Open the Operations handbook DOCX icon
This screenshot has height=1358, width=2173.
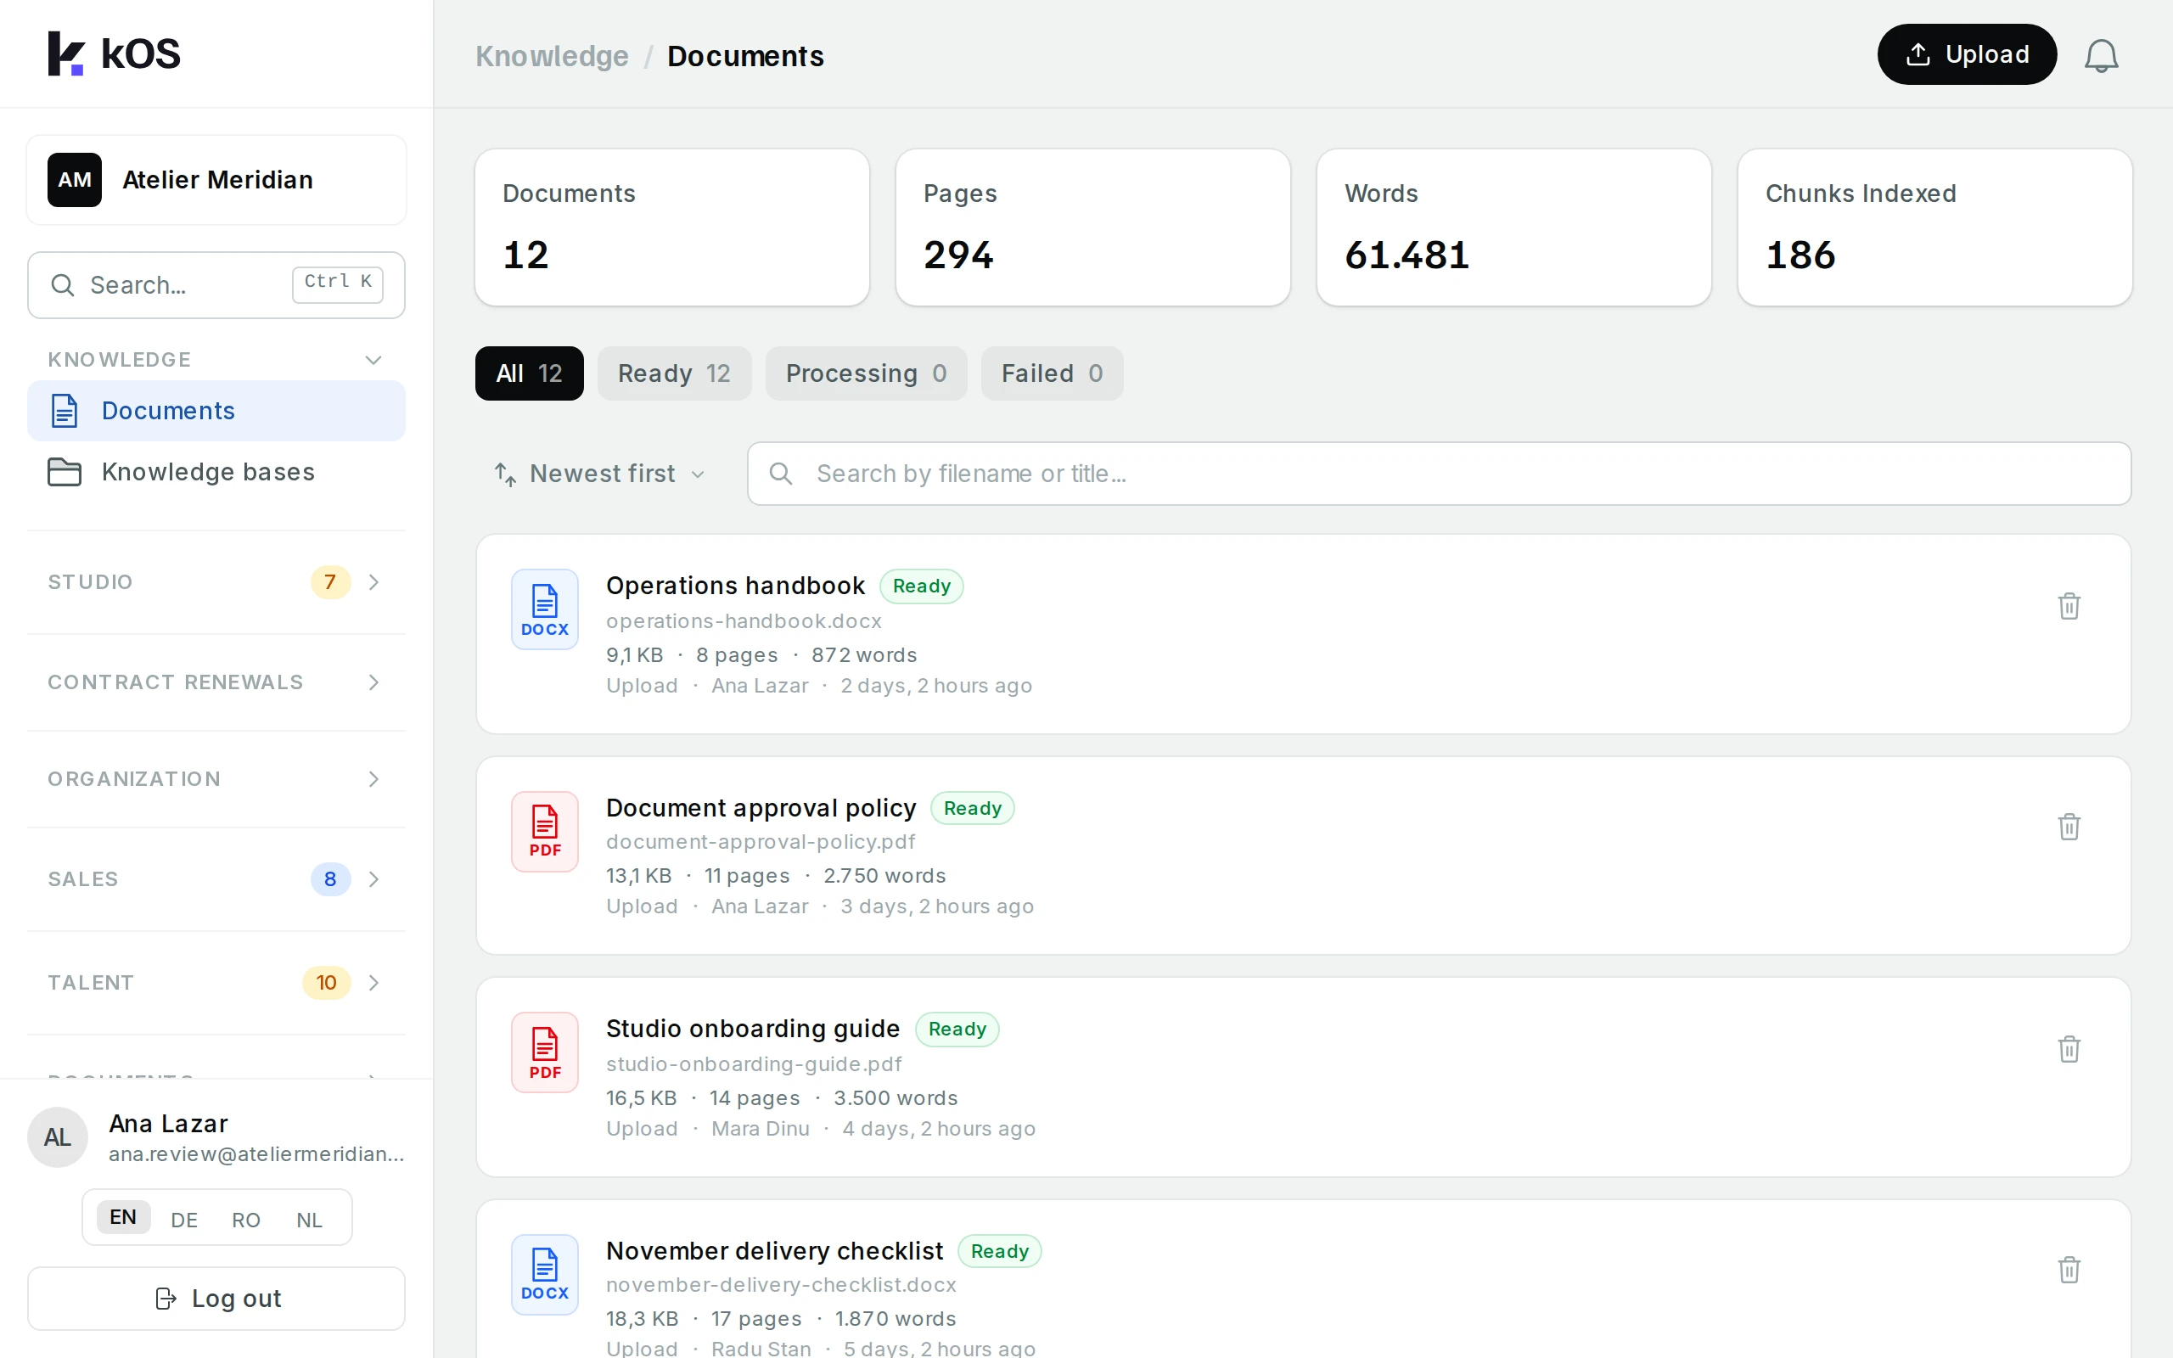point(545,609)
